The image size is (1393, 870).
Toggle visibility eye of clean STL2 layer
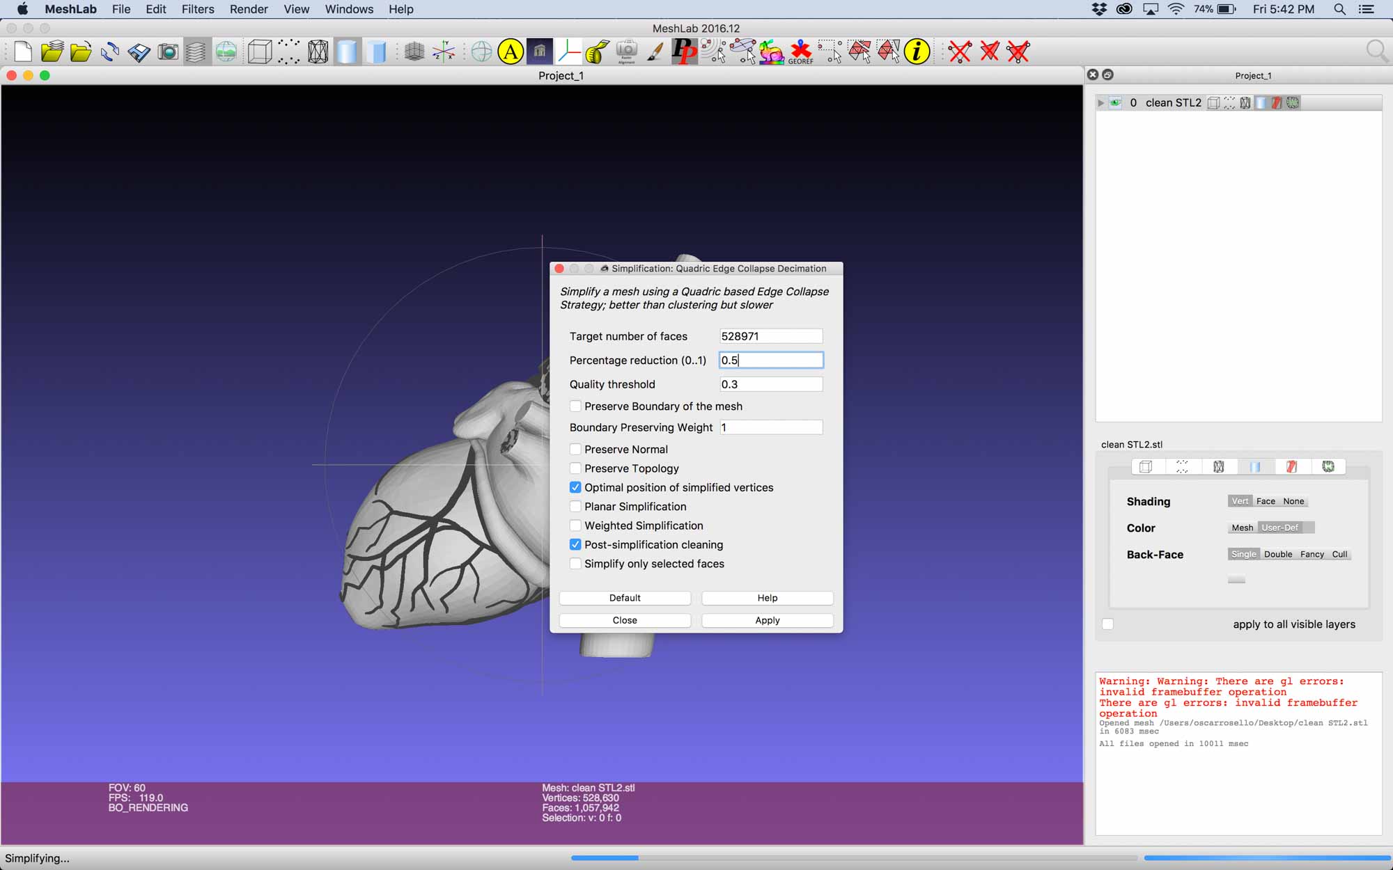1115,103
